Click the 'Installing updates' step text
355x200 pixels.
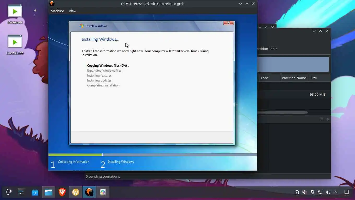(x=99, y=80)
